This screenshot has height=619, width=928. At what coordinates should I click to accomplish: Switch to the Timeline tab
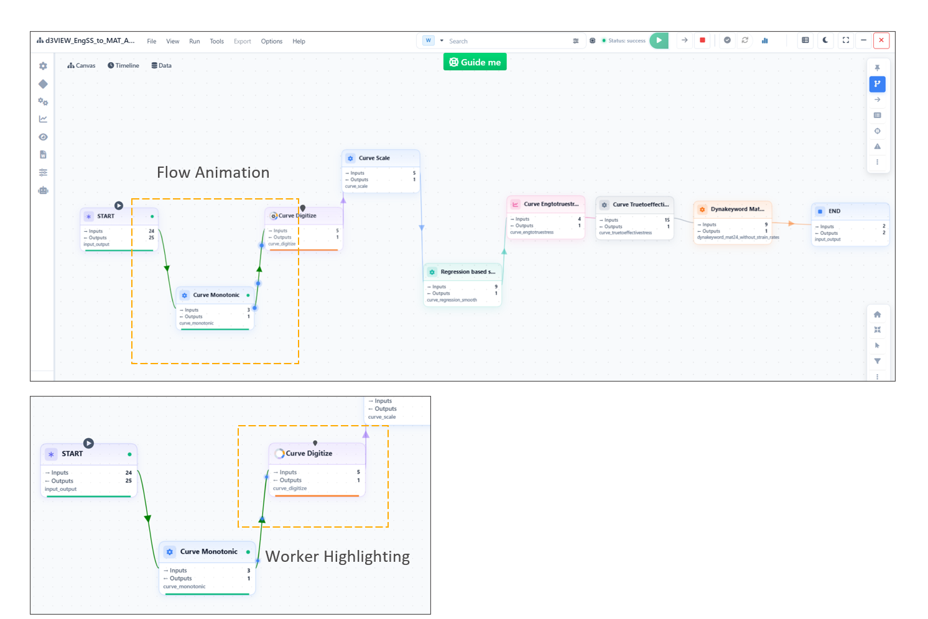click(123, 65)
